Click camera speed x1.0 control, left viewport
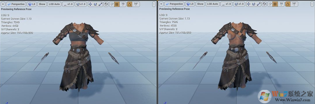The image size is (315, 104). click(68, 4)
